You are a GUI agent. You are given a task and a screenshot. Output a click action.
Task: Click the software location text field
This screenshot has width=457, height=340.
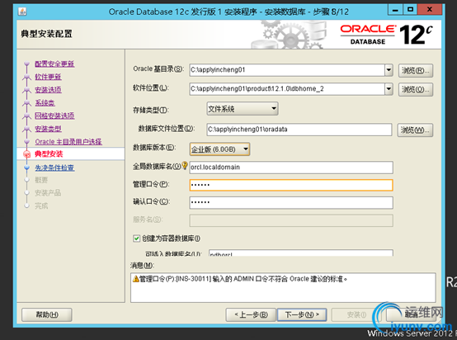[287, 89]
